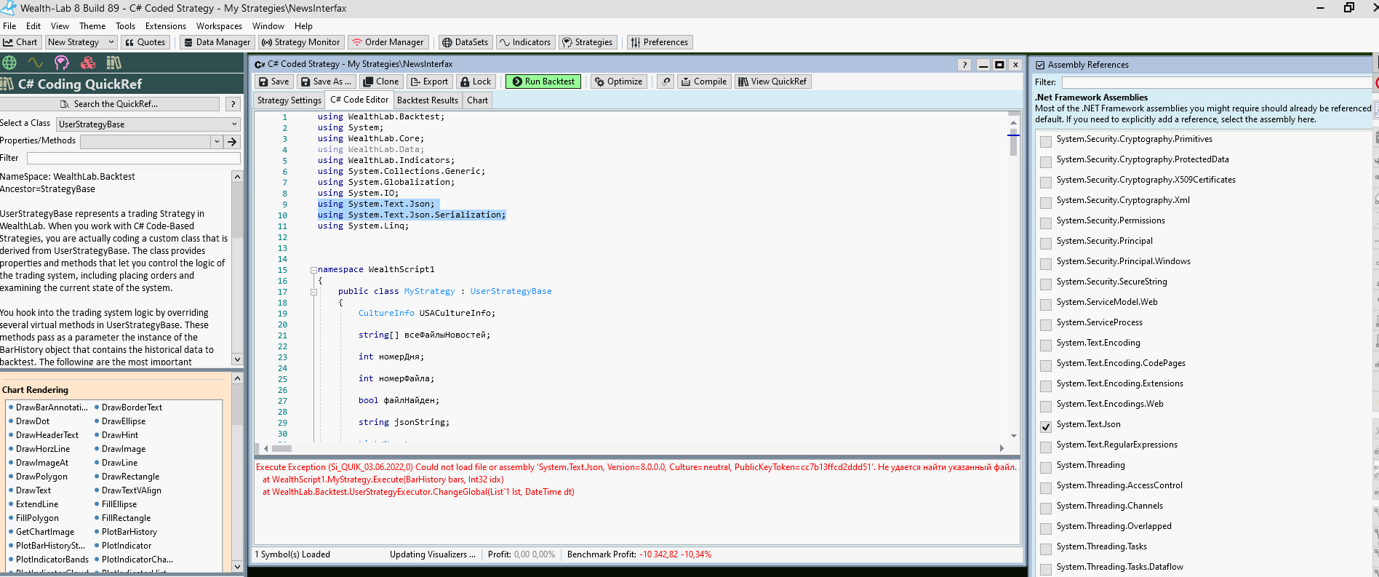Switch to Backtest Results tab
Viewport: 1379px width, 577px height.
[428, 100]
